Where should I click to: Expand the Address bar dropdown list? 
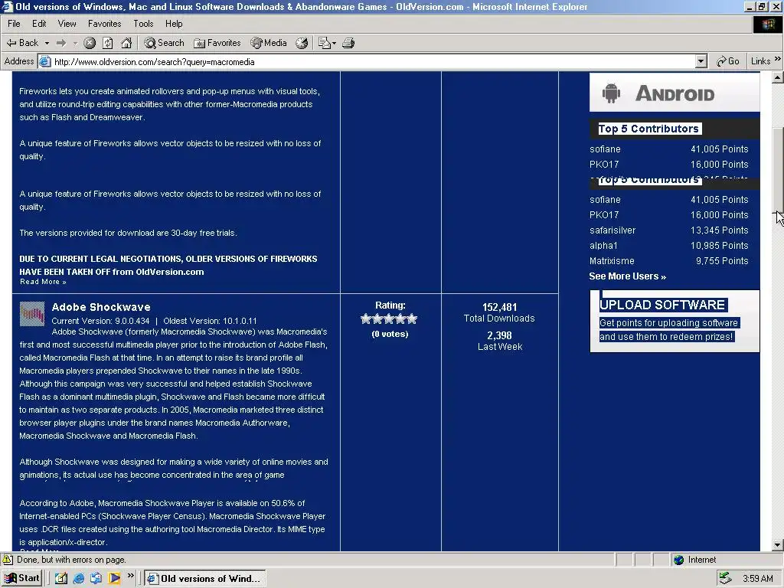[x=701, y=61]
